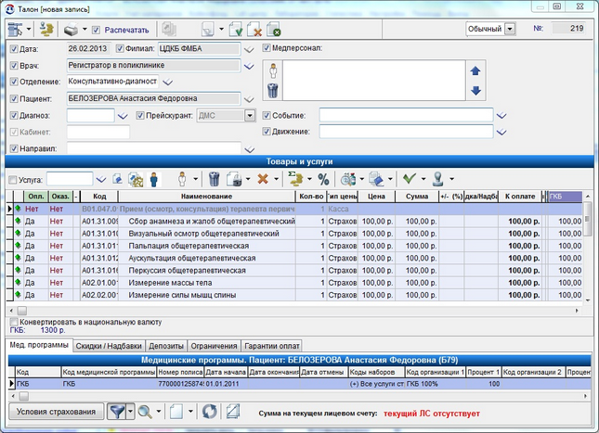Click the sigma coins sum icon
599x433 pixels.
[x=295, y=179]
